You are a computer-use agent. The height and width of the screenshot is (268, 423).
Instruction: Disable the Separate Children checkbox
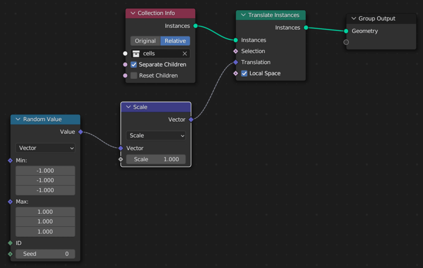[134, 65]
